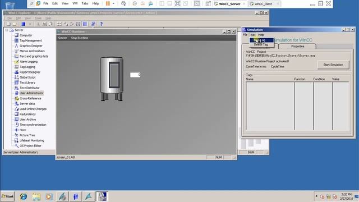Click Function column header in Tags list
Viewport: 359px width, 202px height.
tap(300, 79)
